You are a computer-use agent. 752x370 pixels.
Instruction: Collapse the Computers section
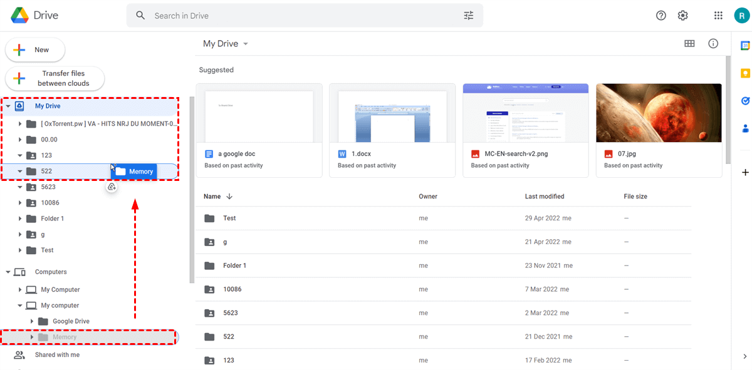[x=8, y=272]
